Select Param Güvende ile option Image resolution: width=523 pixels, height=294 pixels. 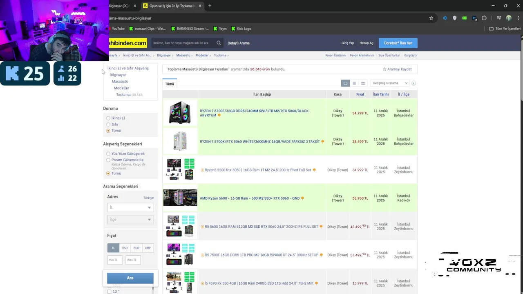(x=108, y=160)
